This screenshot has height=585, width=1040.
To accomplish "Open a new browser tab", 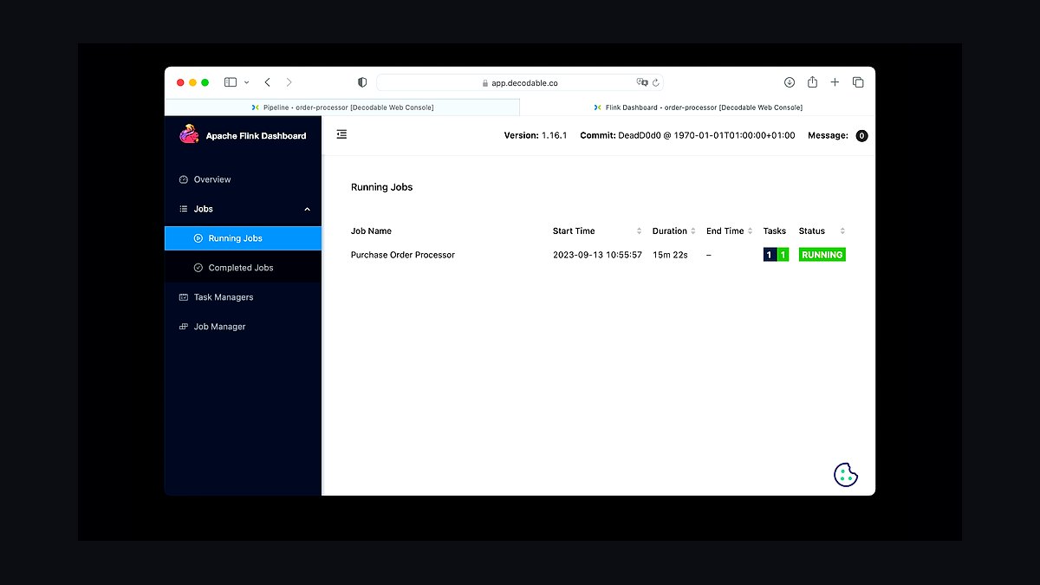I will (835, 82).
